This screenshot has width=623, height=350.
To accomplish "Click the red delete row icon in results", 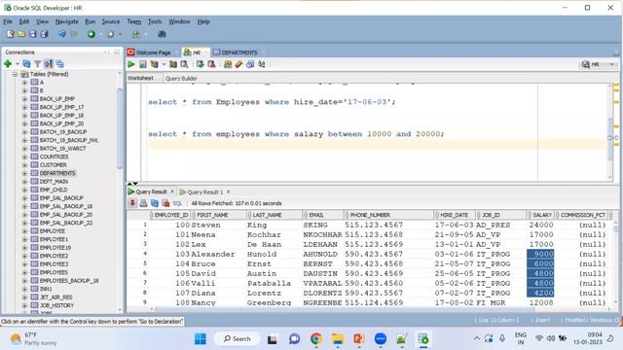I will 165,203.
